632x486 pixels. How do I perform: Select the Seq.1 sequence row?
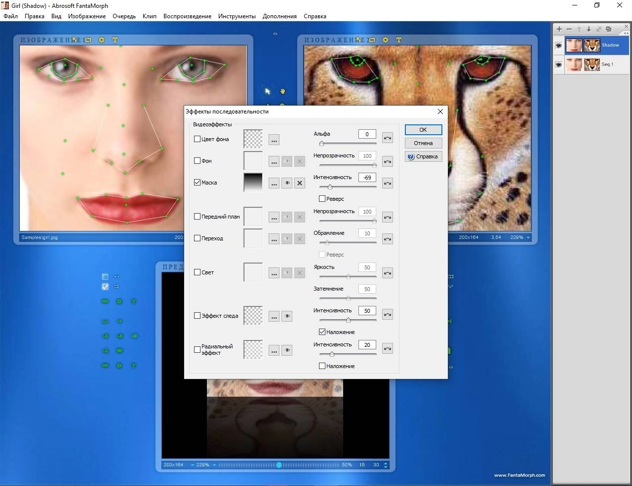(592, 65)
